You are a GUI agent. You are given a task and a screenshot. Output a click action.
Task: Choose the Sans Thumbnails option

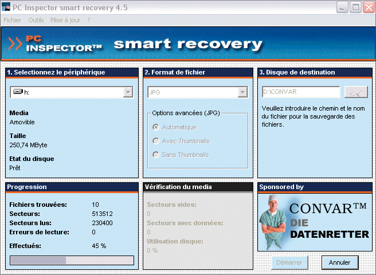[156, 155]
